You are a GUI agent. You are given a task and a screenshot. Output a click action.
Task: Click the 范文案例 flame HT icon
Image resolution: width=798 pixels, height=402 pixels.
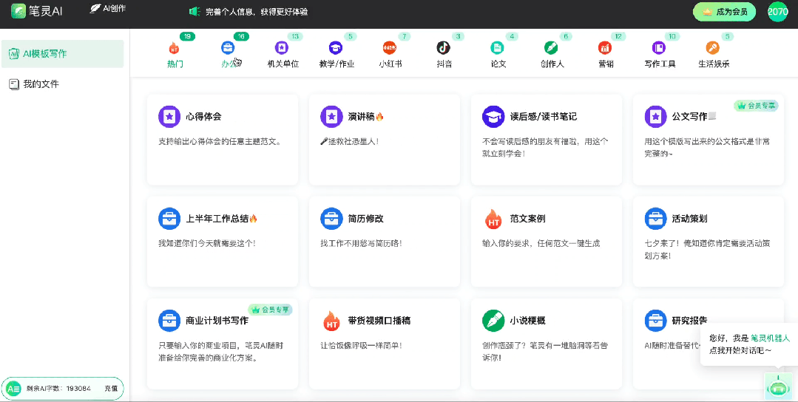(x=493, y=219)
